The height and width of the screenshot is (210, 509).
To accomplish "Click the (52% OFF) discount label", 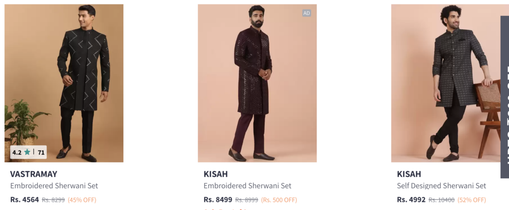I will coord(472,200).
